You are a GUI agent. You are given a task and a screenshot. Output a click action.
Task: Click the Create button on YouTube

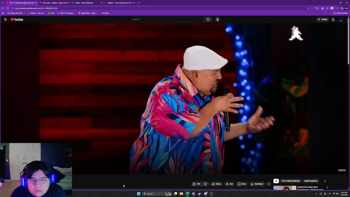(x=322, y=19)
